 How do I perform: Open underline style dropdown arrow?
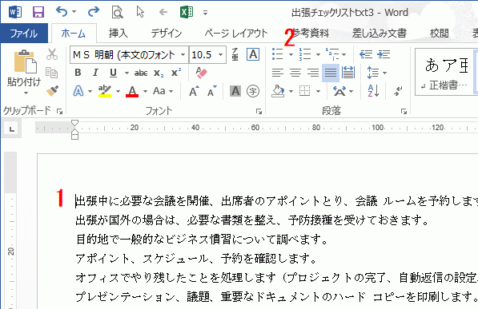pos(127,73)
